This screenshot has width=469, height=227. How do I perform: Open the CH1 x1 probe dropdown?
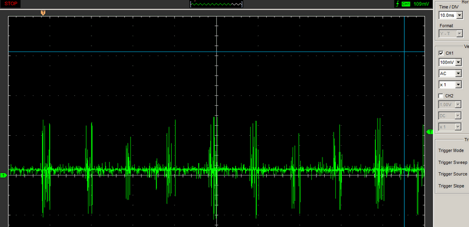(450, 85)
